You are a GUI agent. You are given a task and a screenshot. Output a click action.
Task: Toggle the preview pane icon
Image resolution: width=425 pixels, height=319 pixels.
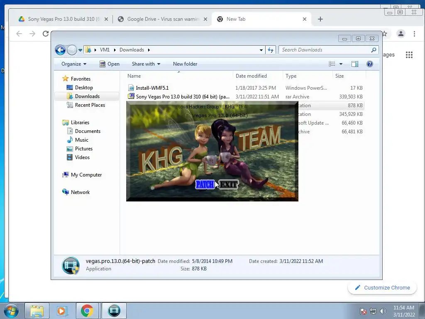point(355,64)
